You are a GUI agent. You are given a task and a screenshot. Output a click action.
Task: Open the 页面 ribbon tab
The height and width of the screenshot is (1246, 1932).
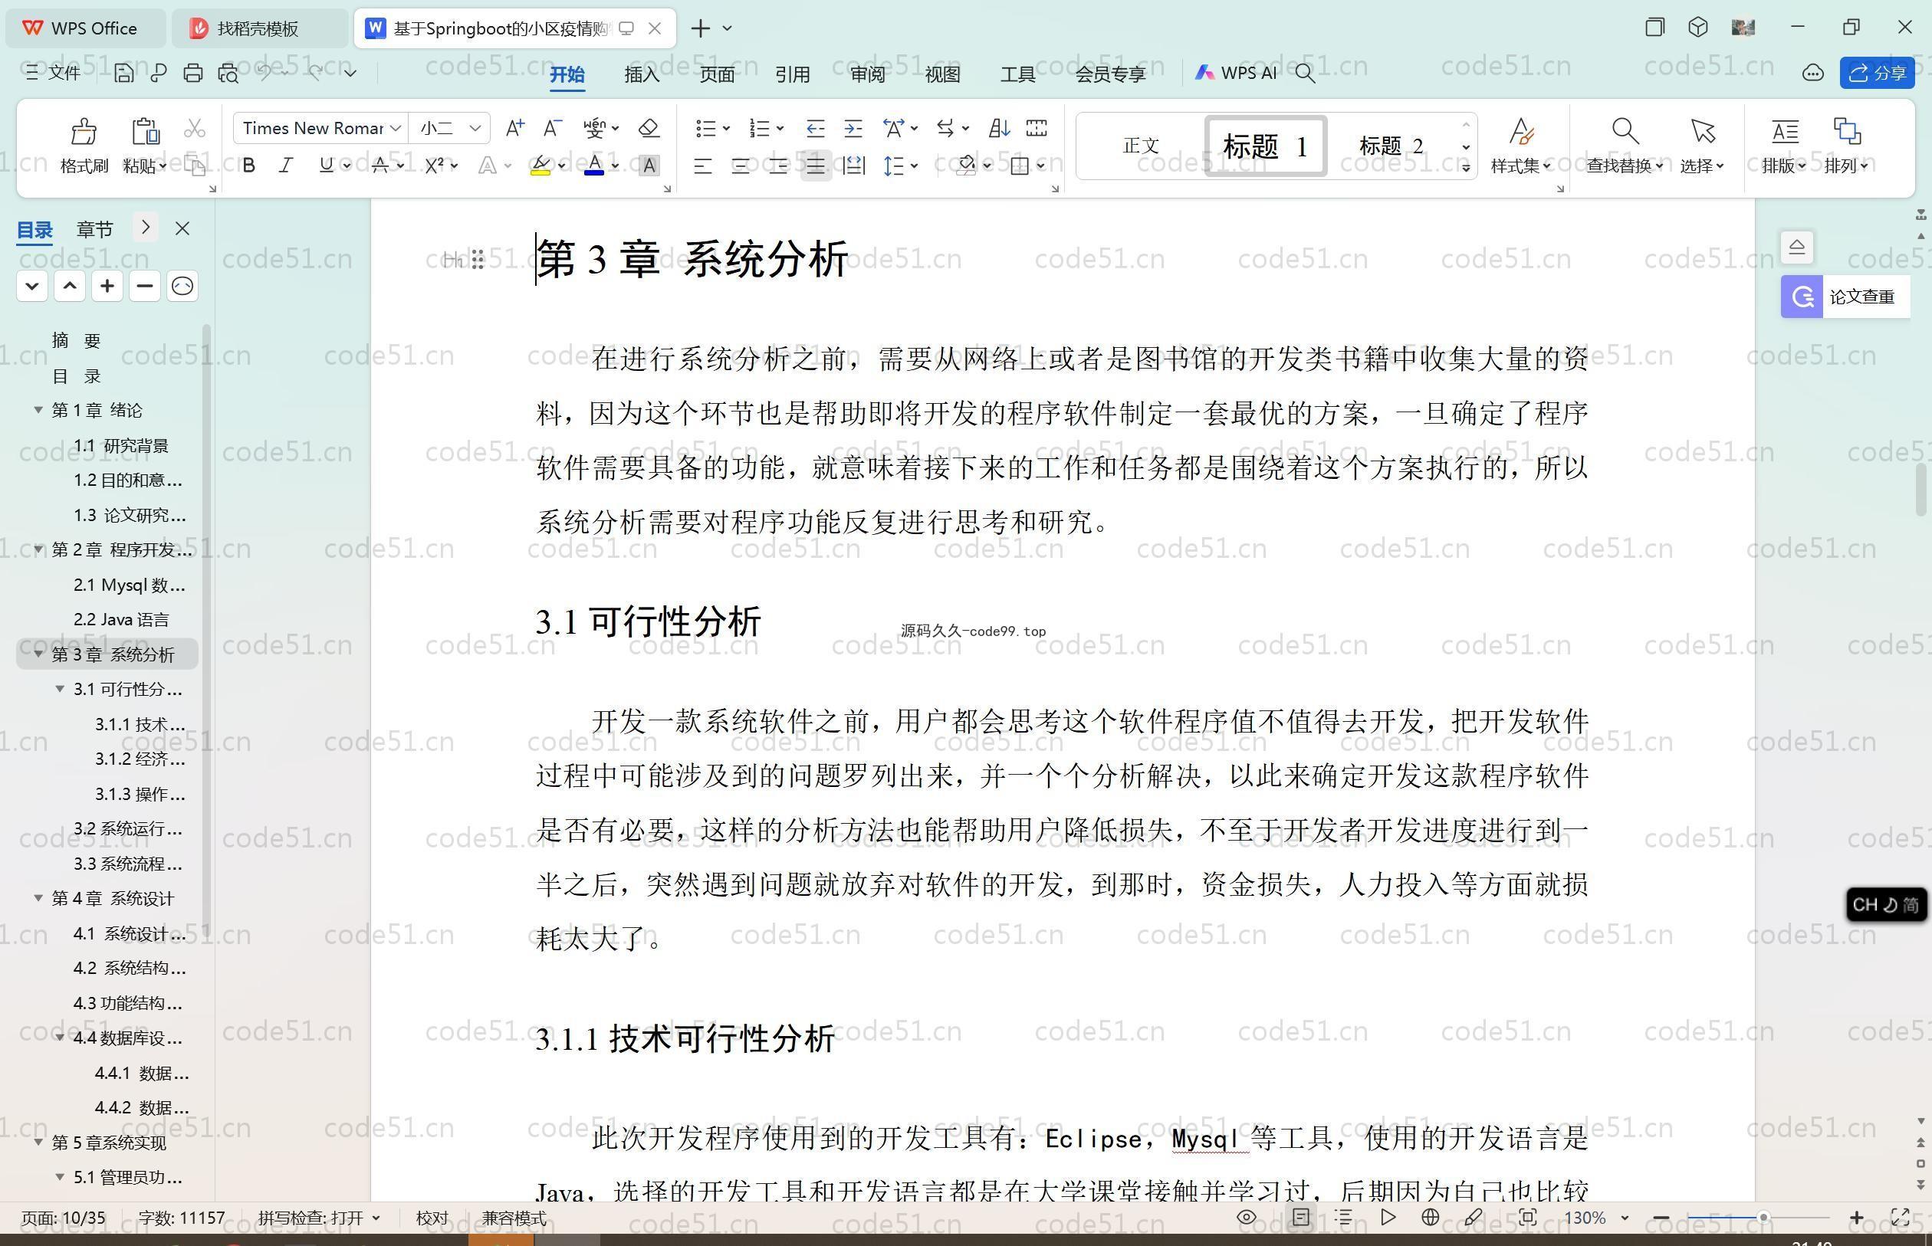pos(717,74)
